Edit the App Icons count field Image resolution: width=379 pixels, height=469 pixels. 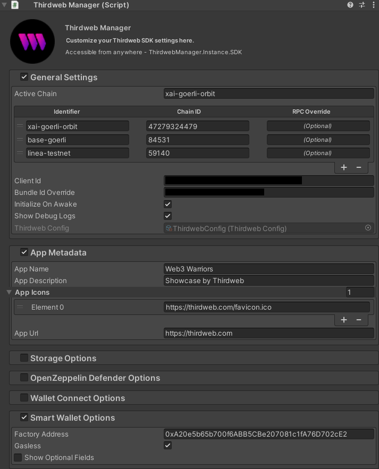[360, 292]
